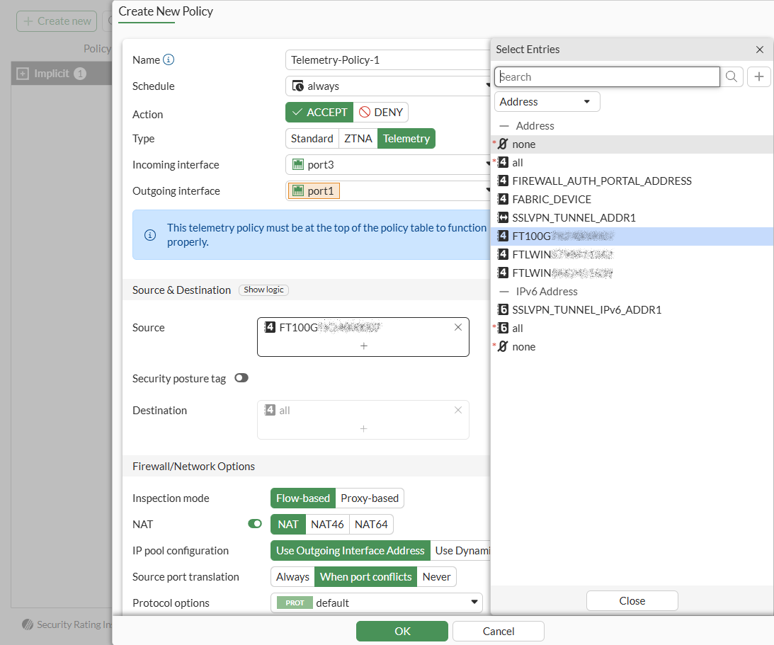Click the Show logic badge in Source & Destination
This screenshot has height=645, width=774.
(x=263, y=290)
